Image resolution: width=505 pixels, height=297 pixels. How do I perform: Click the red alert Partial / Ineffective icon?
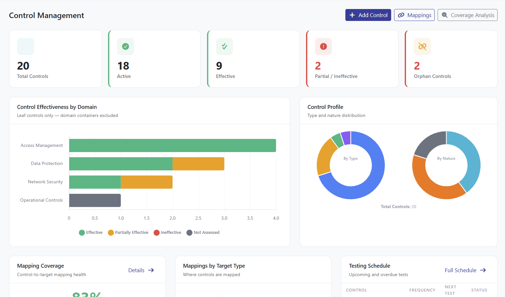(x=323, y=46)
